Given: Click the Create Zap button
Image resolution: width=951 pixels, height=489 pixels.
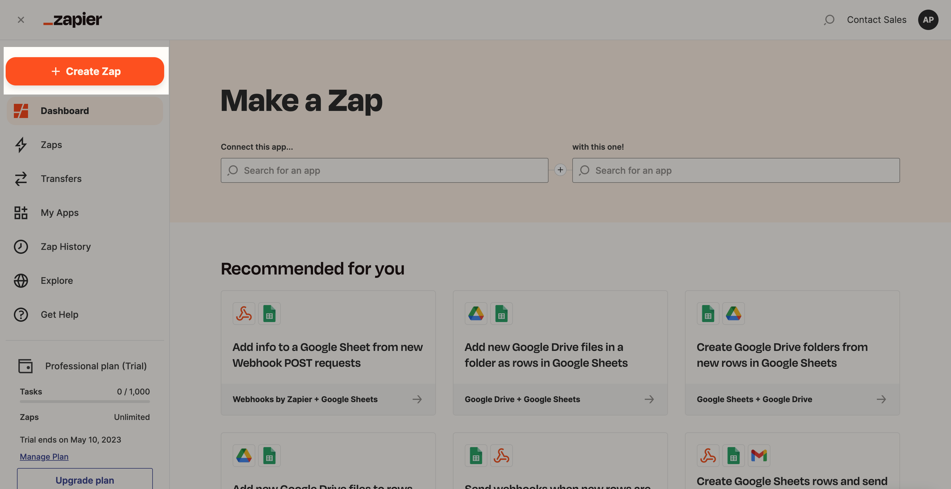Looking at the screenshot, I should 85,71.
